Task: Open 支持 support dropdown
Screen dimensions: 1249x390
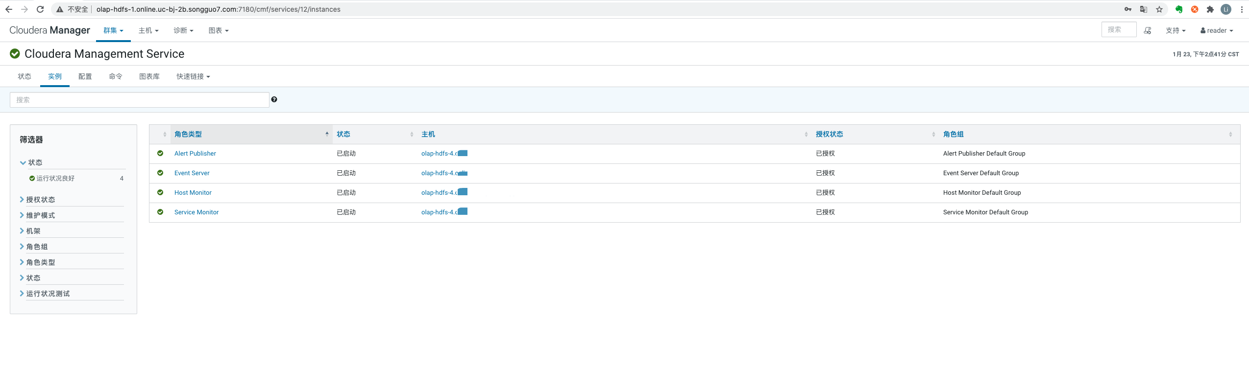Action: tap(1176, 30)
